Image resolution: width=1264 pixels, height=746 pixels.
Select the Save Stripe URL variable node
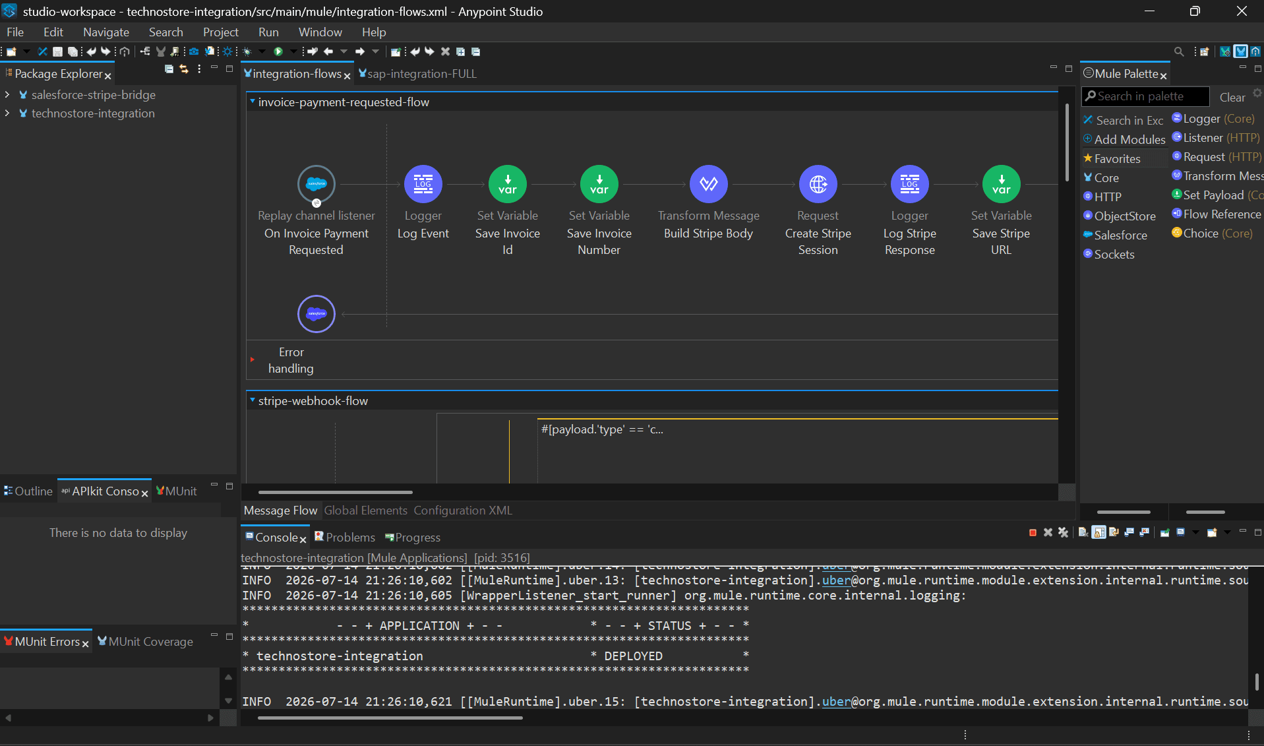pyautogui.click(x=1002, y=184)
